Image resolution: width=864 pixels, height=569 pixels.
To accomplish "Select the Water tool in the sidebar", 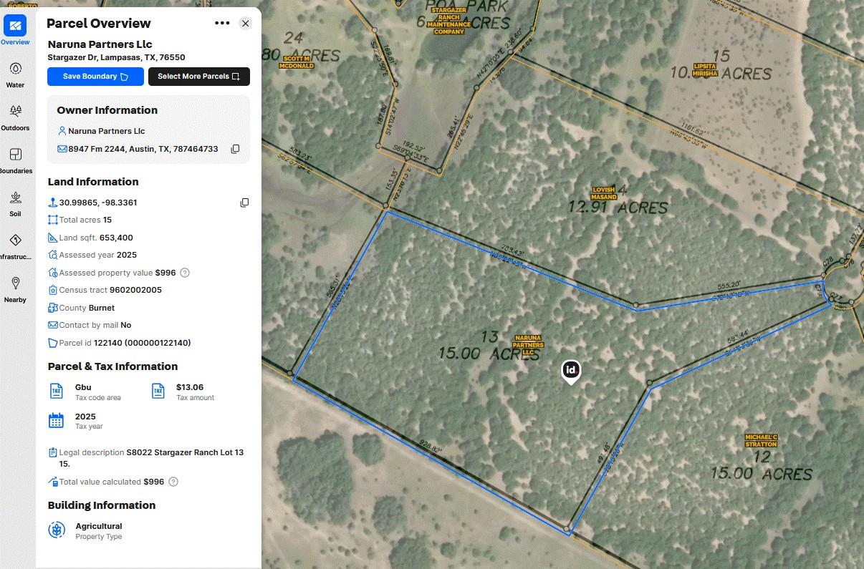I will tap(15, 74).
